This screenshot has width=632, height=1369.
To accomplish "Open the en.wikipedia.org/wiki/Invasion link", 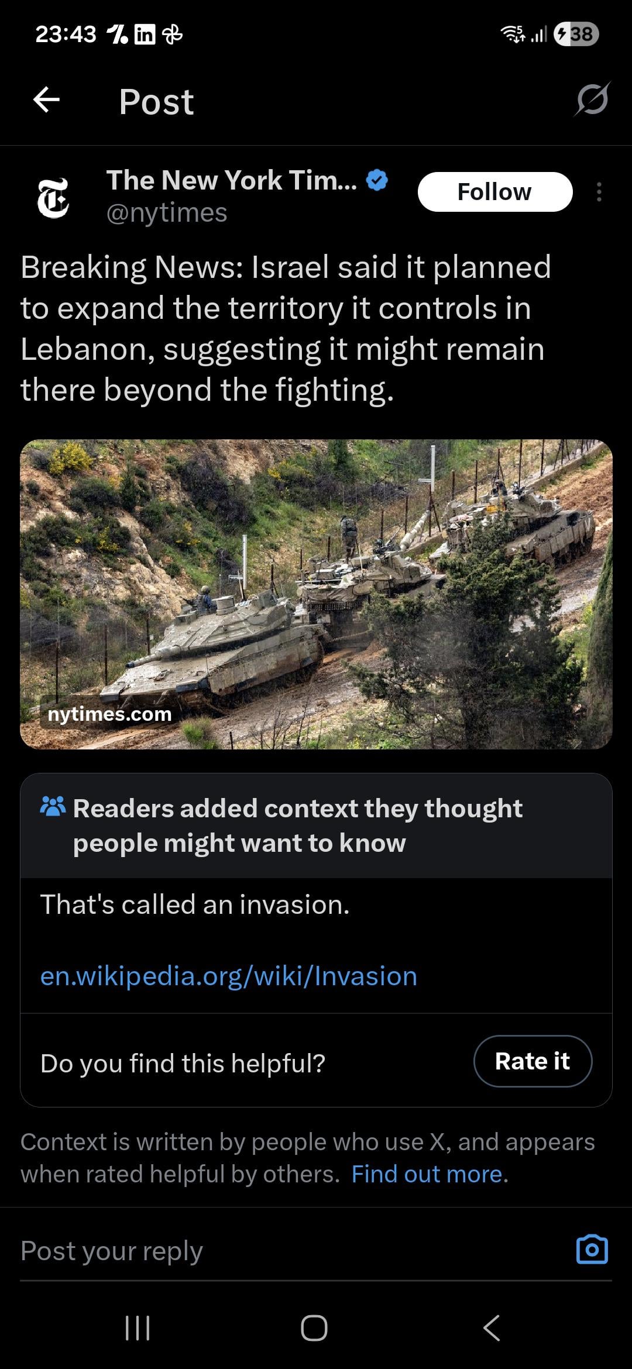I will [229, 976].
